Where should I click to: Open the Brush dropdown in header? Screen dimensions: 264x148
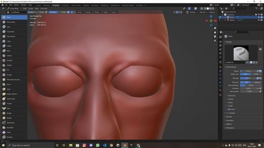tap(80, 12)
